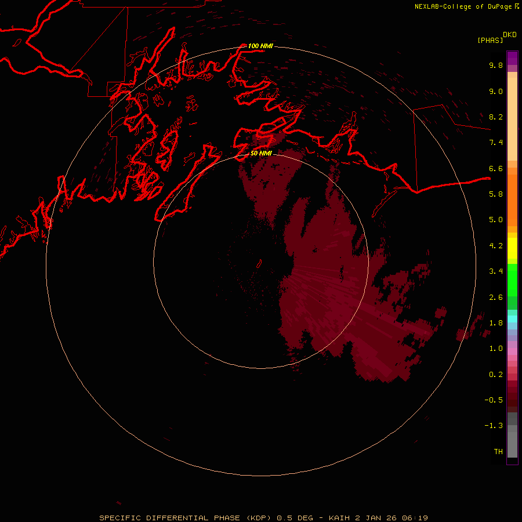Click the yellow segment of the color bar

(512, 248)
